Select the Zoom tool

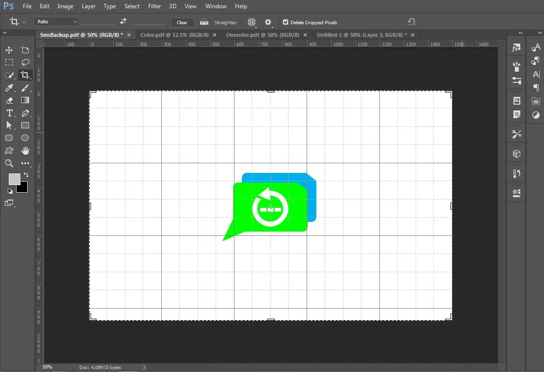9,163
